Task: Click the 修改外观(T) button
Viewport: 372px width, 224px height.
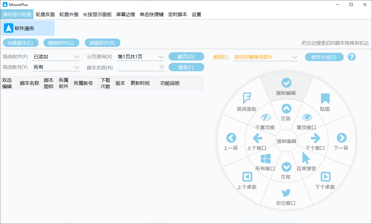Action: (324, 57)
